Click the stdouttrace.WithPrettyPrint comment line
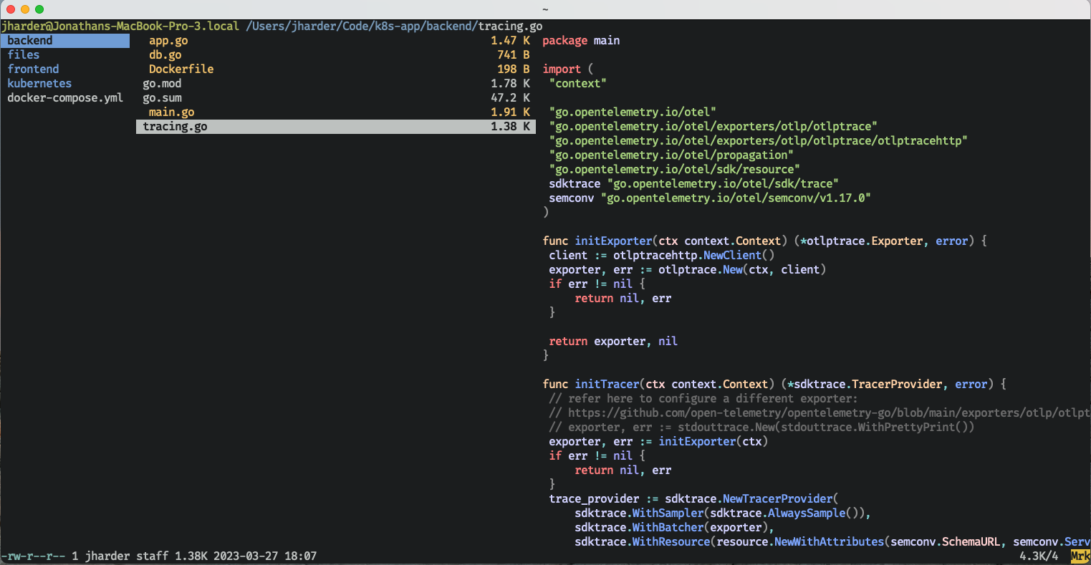Image resolution: width=1091 pixels, height=565 pixels. click(x=762, y=428)
